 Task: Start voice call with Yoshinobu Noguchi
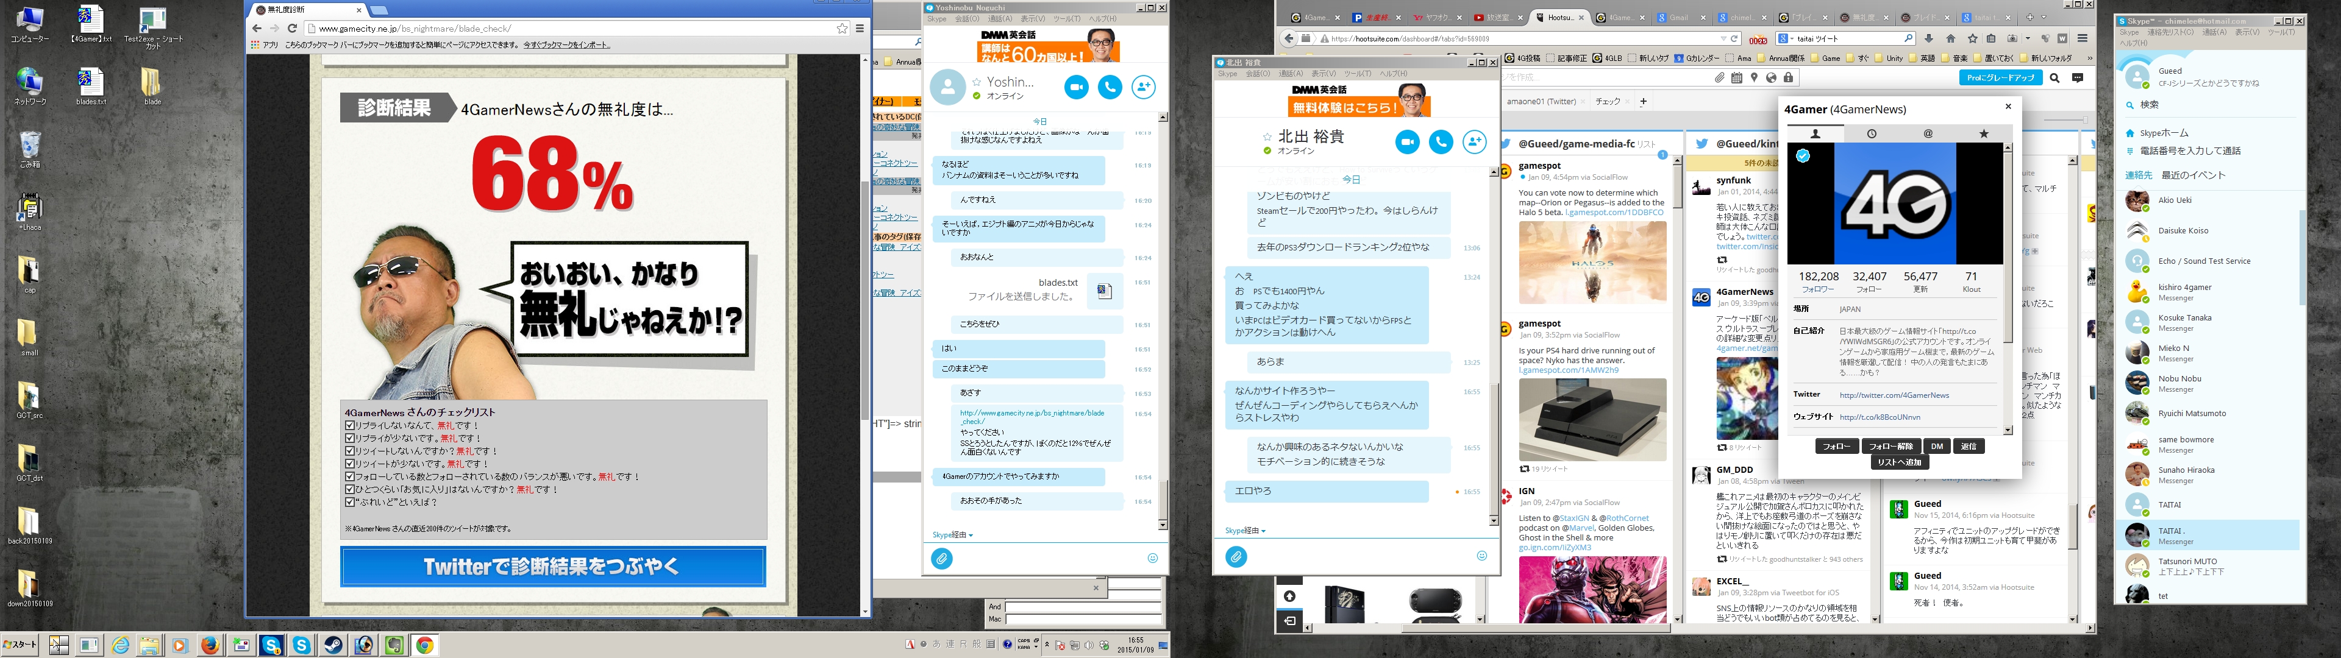click(x=1110, y=87)
